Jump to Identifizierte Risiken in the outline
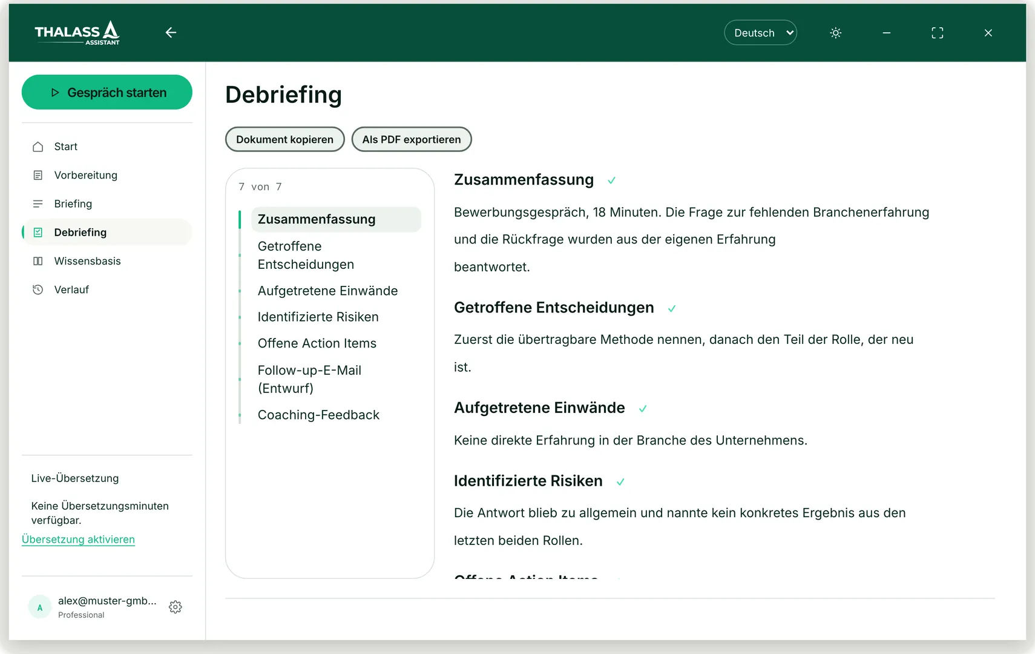Viewport: 1035px width, 654px height. [x=336, y=317]
